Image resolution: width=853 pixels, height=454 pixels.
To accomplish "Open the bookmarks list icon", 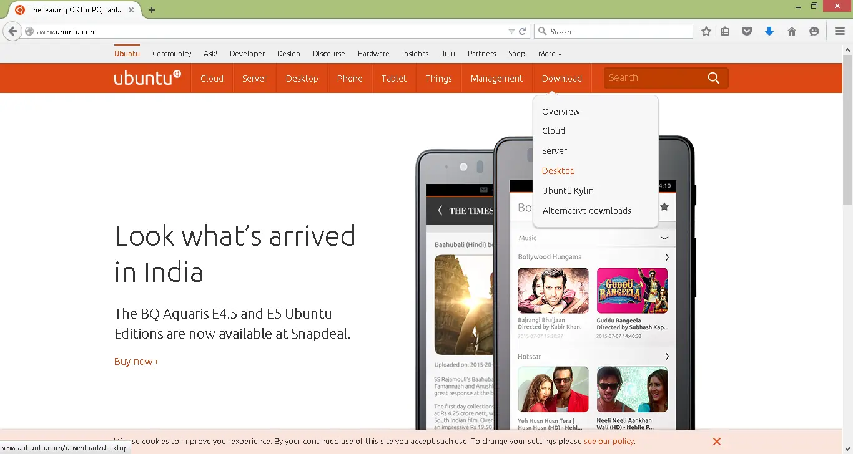I will click(x=725, y=31).
